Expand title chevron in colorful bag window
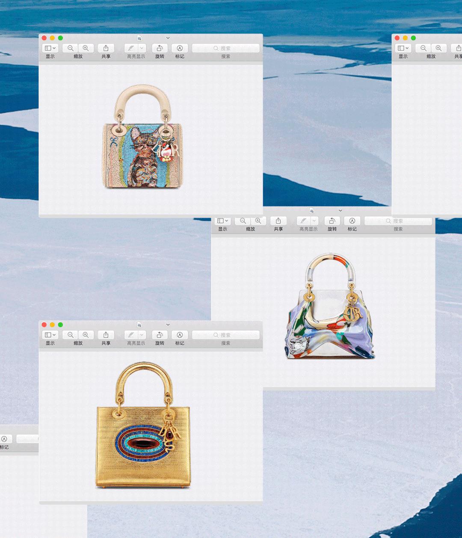This screenshot has width=462, height=538. [x=340, y=211]
